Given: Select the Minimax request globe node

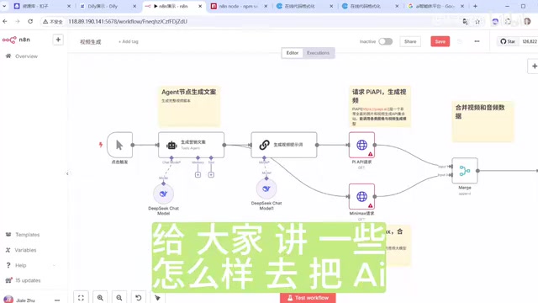Looking at the screenshot, I should [361, 196].
